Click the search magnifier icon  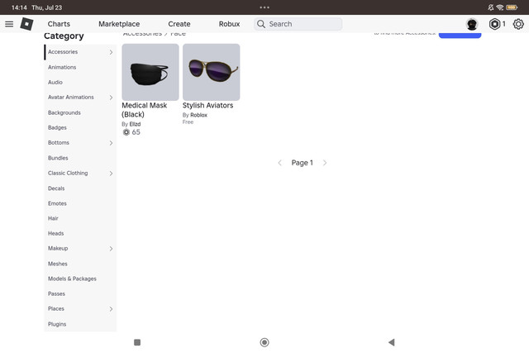tap(261, 24)
